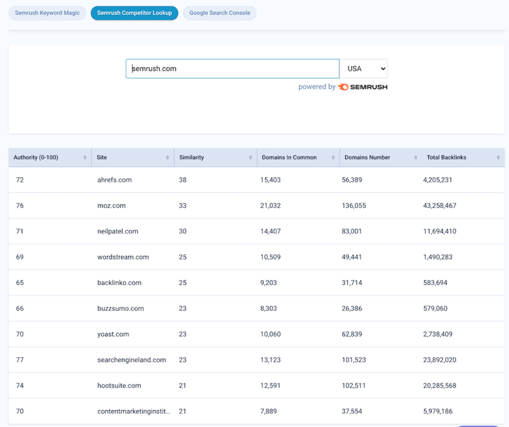The width and height of the screenshot is (509, 427).
Task: Click domains in common value 9,203
Action: [x=269, y=283]
